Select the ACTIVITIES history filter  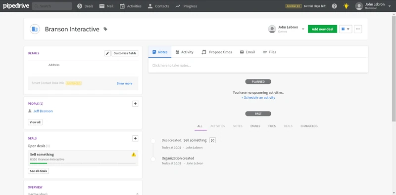point(218,126)
